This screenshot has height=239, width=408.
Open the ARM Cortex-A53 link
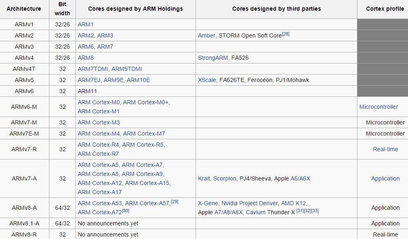click(x=100, y=203)
